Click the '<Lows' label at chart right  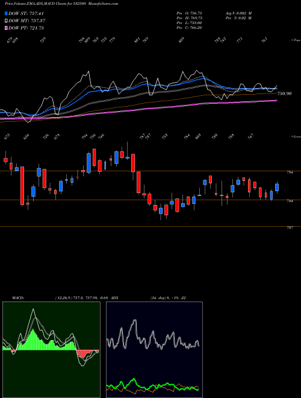(x=296, y=136)
